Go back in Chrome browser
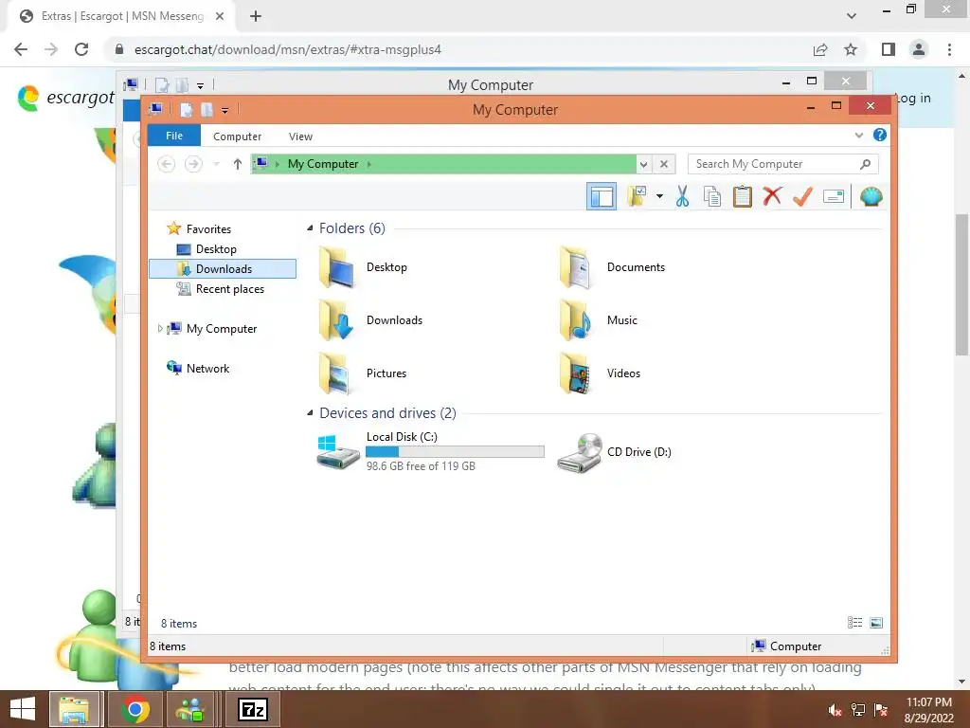970x728 pixels. pos(21,49)
